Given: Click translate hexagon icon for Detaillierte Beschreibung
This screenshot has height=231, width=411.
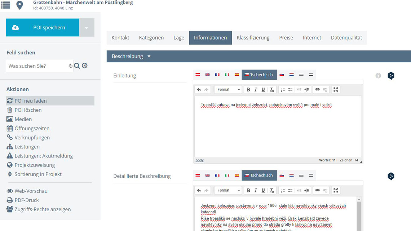Looking at the screenshot, I should click(391, 176).
